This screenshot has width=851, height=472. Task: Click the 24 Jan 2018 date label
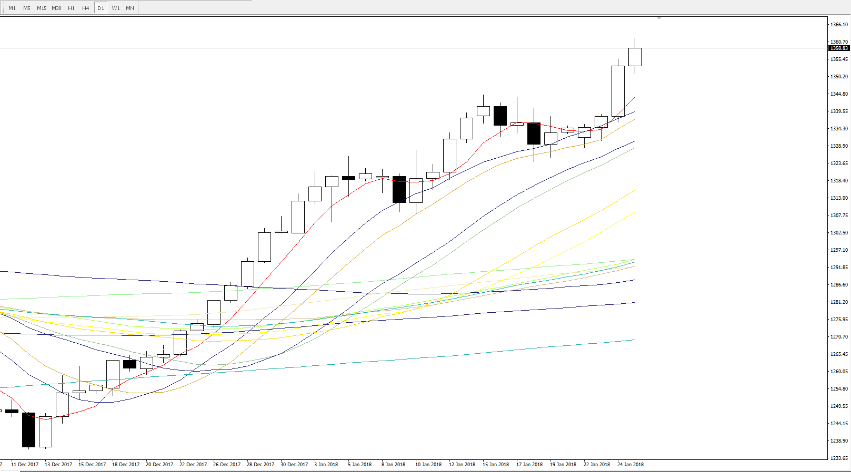click(x=630, y=465)
